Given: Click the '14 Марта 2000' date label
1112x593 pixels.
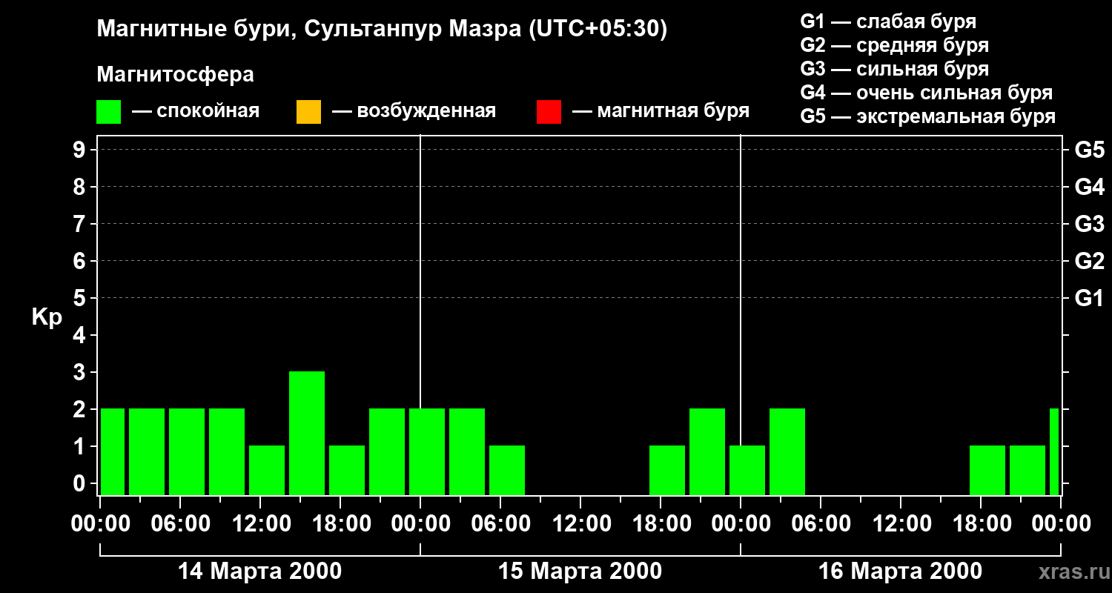Looking at the screenshot, I should pyautogui.click(x=260, y=572).
